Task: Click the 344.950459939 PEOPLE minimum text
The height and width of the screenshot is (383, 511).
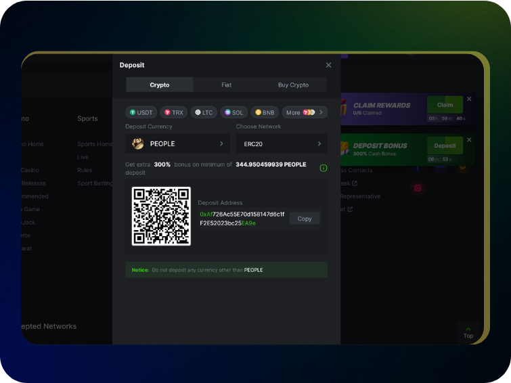Action: tap(271, 164)
